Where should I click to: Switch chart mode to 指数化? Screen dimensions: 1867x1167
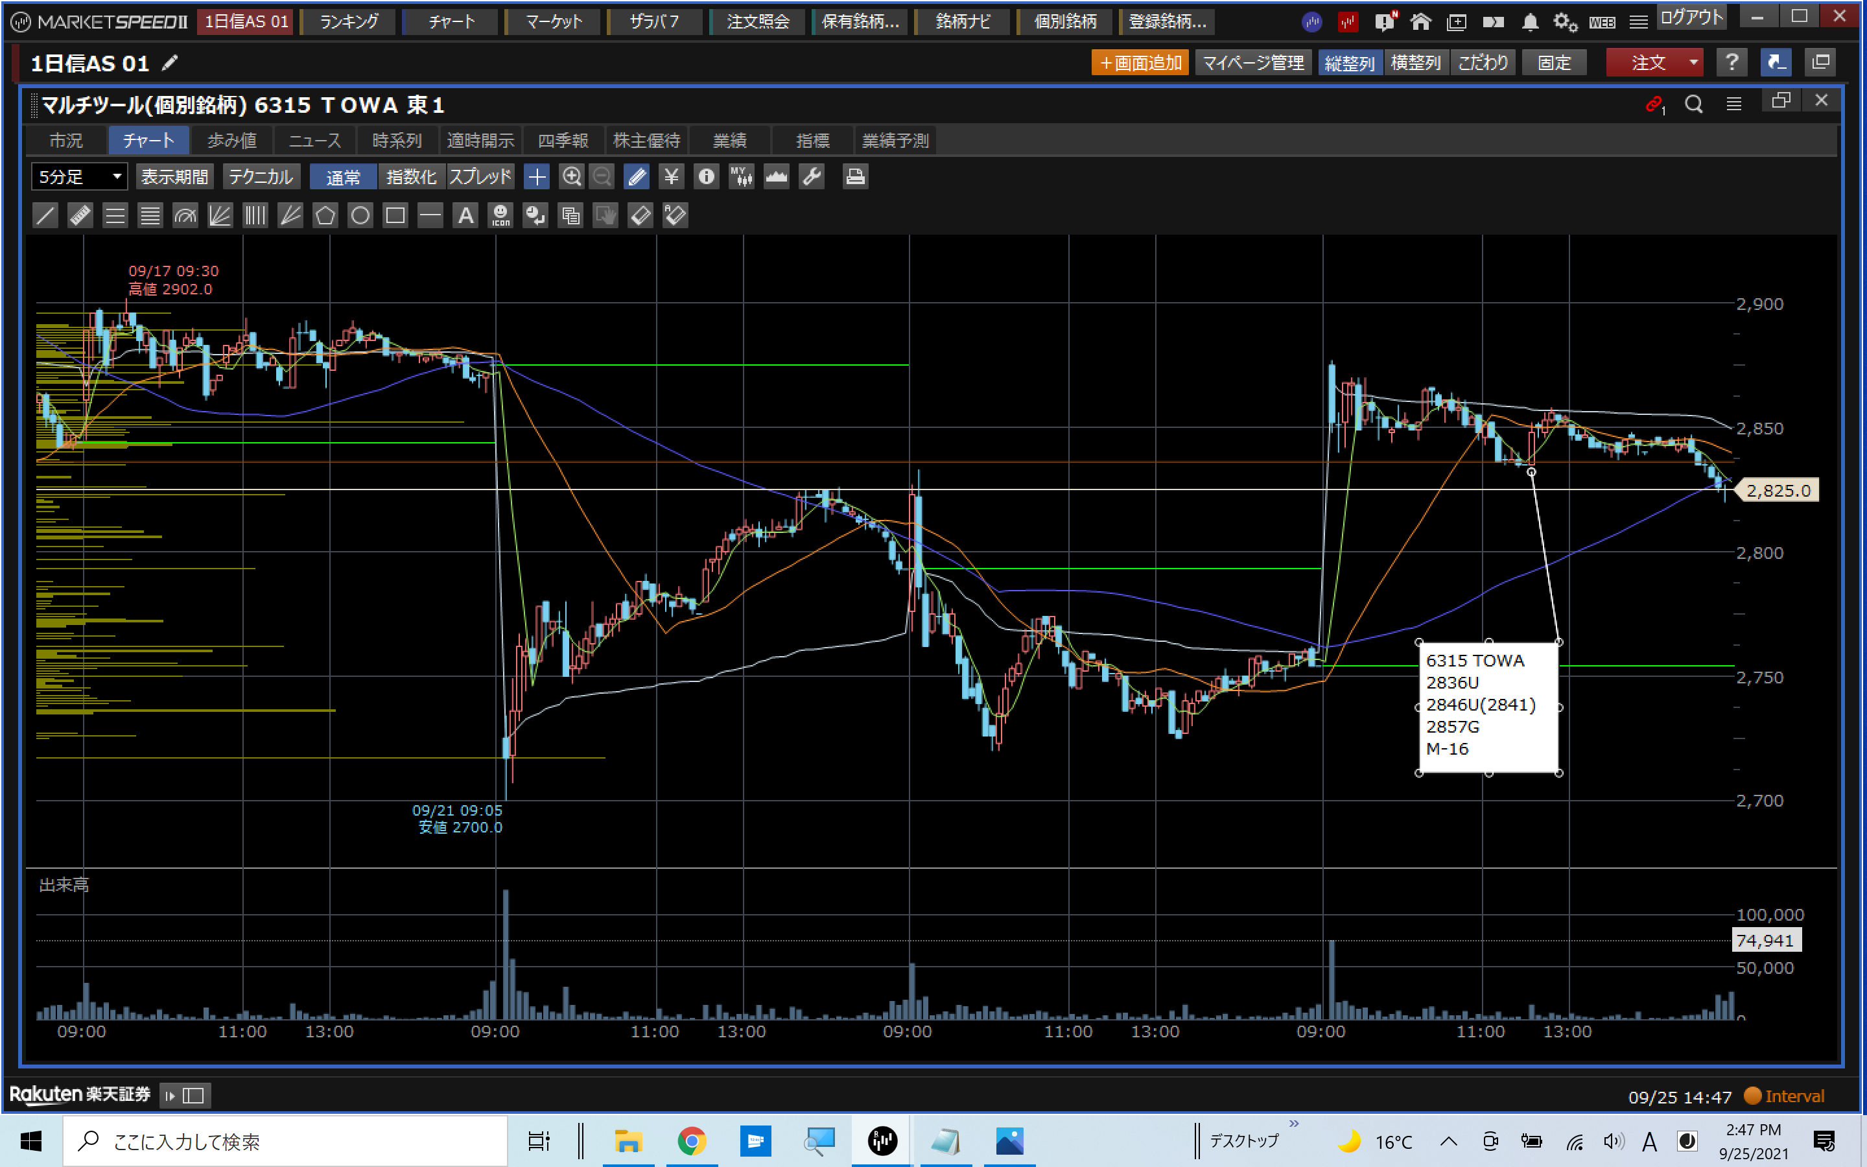pyautogui.click(x=411, y=177)
